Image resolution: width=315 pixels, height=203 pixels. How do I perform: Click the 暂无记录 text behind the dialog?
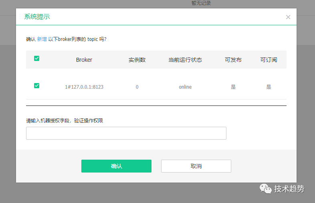coord(201,3)
